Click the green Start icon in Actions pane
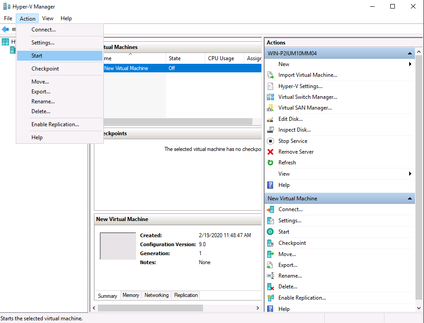424x323 pixels. [270, 232]
